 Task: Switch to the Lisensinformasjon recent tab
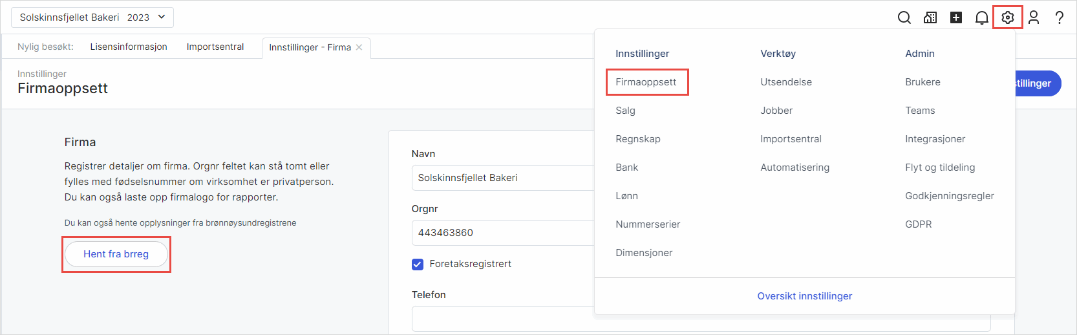[x=129, y=47]
